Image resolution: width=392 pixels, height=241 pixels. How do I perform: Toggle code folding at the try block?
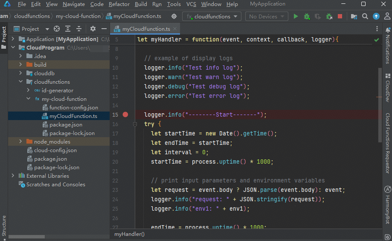click(135, 124)
